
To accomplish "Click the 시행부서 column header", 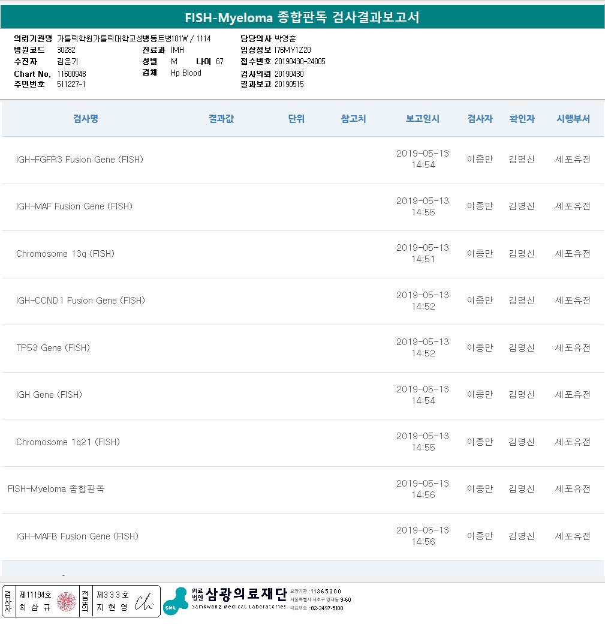I will click(573, 119).
